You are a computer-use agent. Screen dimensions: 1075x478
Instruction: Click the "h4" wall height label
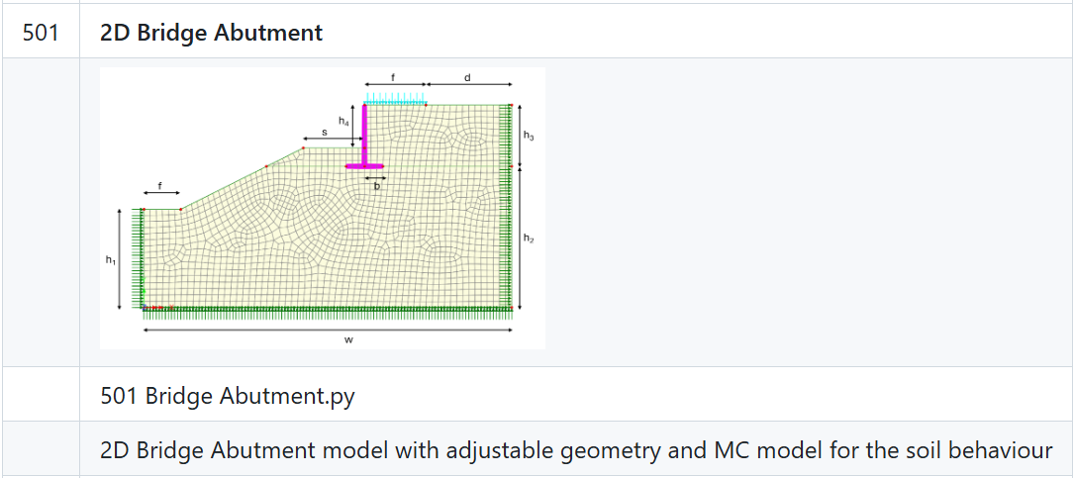(342, 121)
